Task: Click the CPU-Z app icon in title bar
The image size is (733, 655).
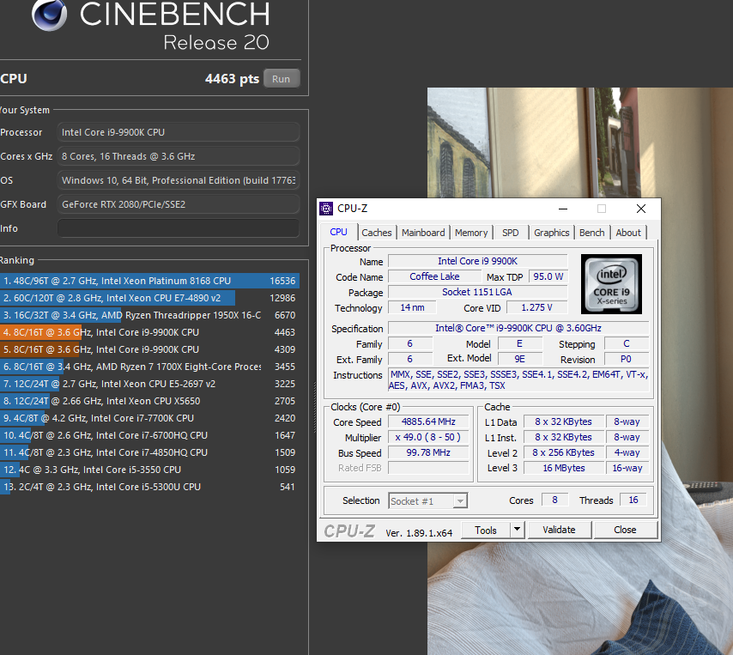Action: [326, 209]
